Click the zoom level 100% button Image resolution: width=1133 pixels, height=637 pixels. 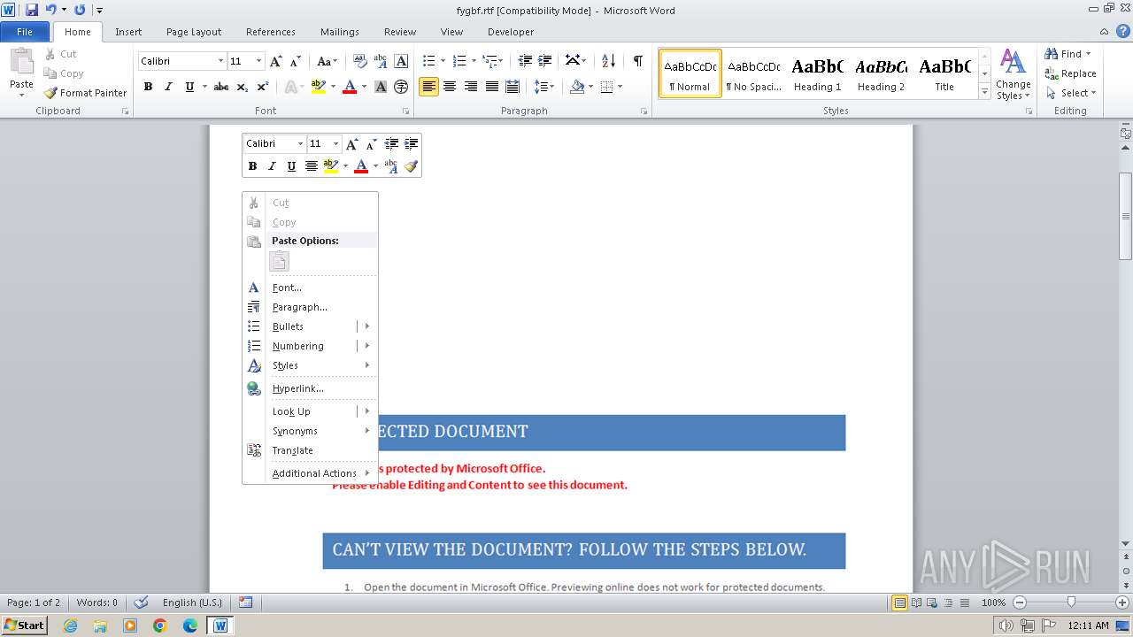pyautogui.click(x=993, y=602)
